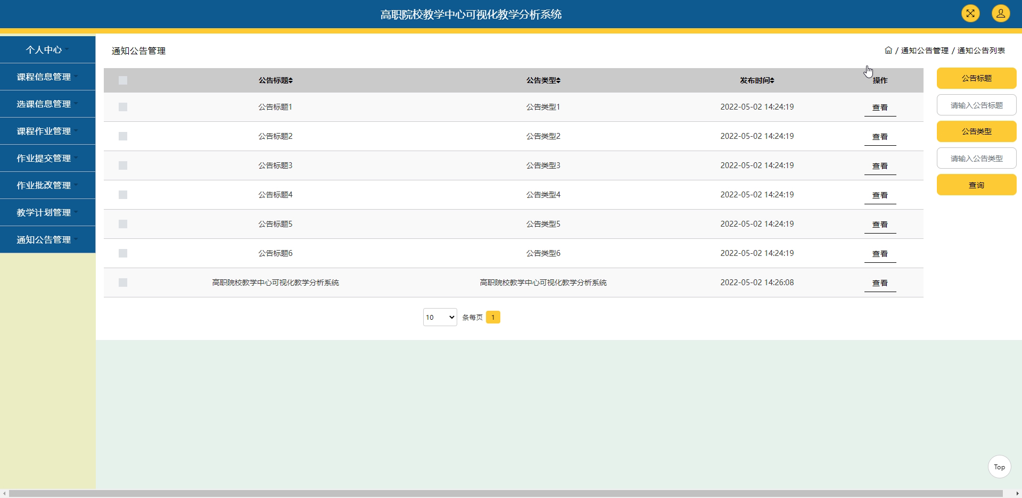The image size is (1022, 498).
Task: Expand the 作业批改管理 sidebar menu
Action: pos(47,185)
